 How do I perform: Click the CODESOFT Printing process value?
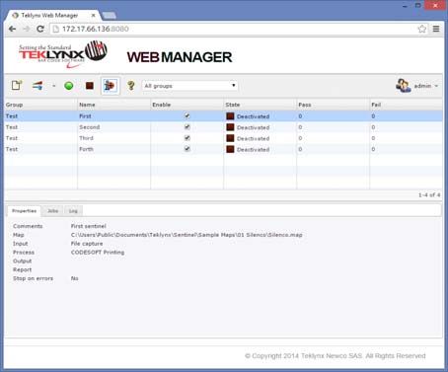[x=98, y=253]
